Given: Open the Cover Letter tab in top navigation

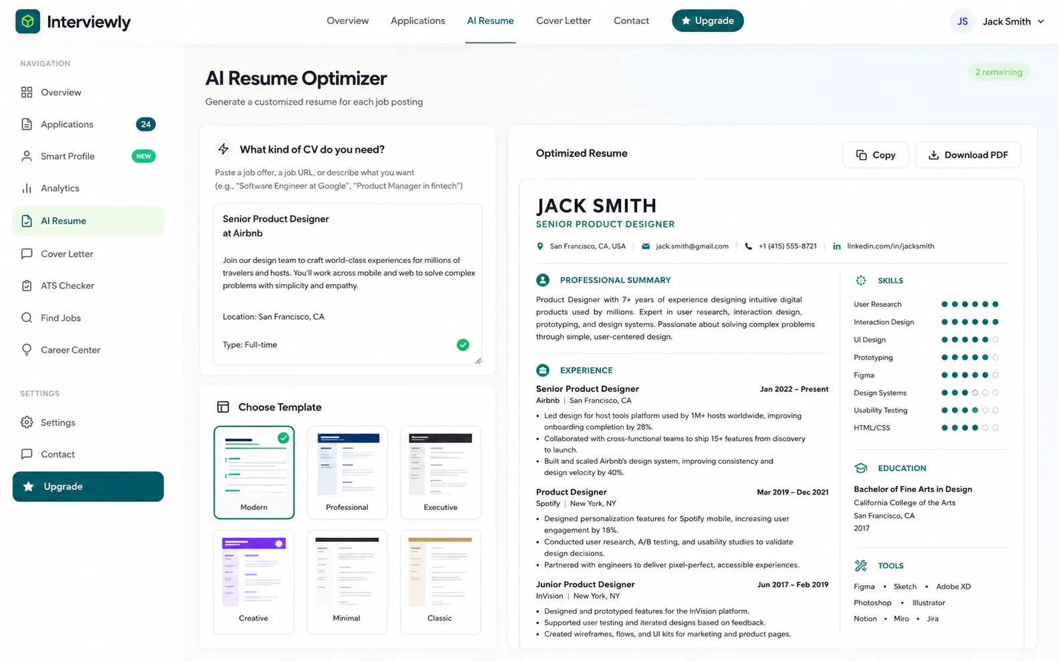Looking at the screenshot, I should click(564, 21).
